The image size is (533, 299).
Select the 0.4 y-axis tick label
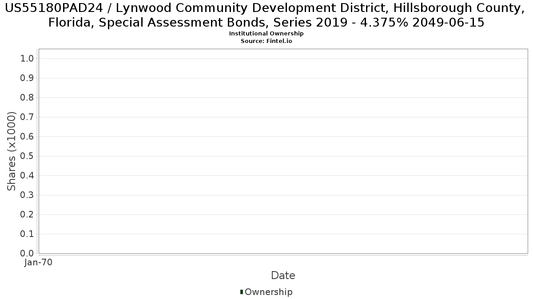(x=27, y=176)
